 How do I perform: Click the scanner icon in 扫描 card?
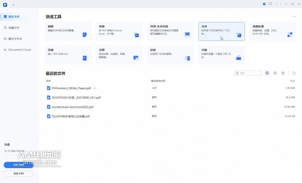pos(239,58)
